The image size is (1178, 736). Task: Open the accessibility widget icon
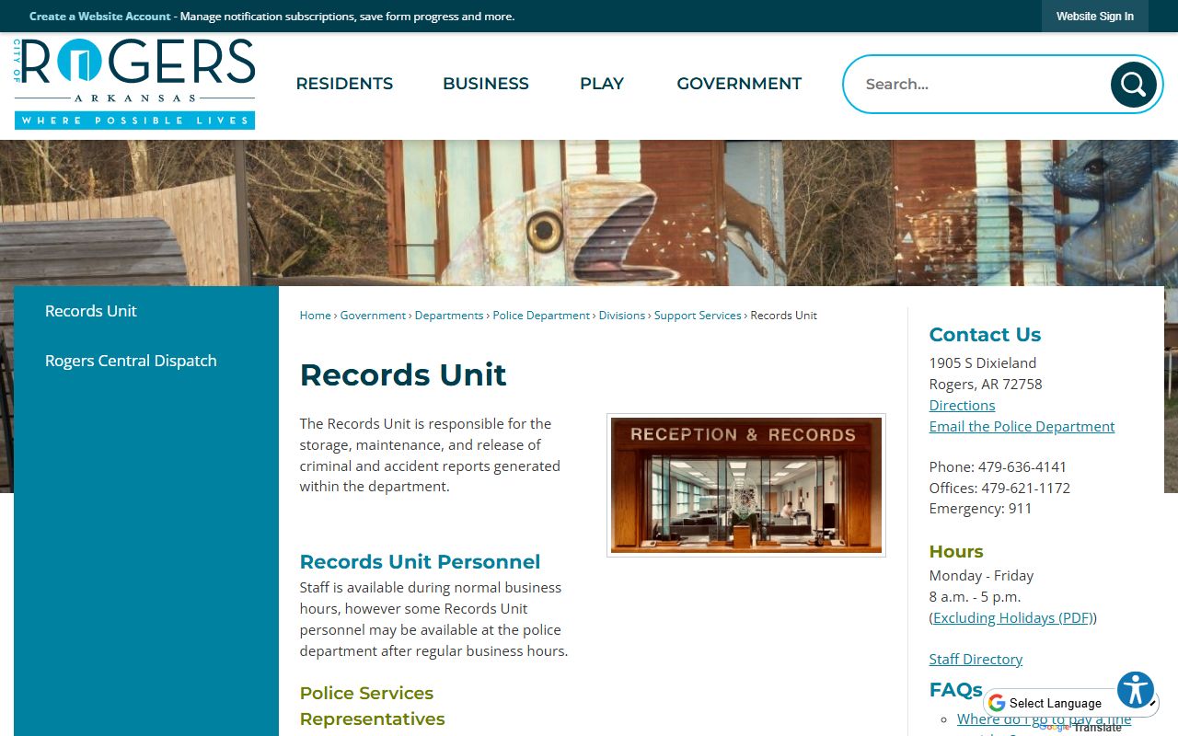(x=1136, y=690)
